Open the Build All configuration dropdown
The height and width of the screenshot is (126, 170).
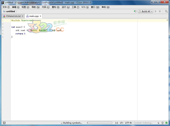click(x=145, y=11)
